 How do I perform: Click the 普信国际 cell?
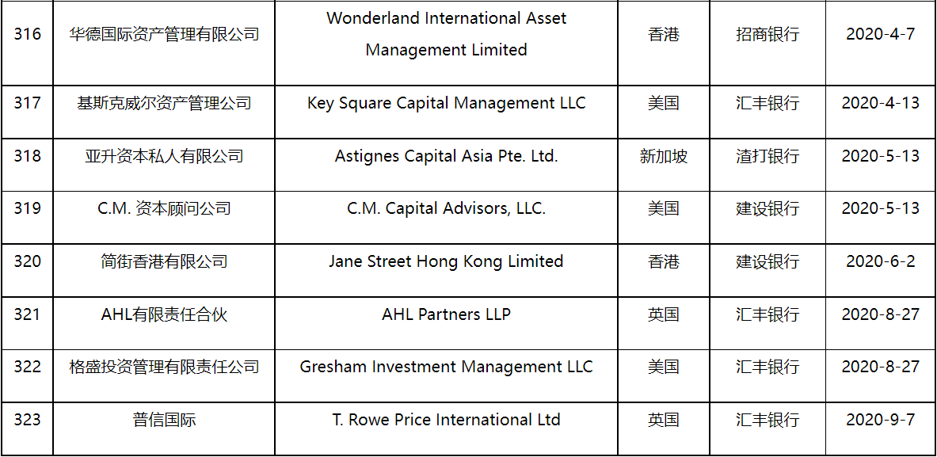tap(164, 428)
